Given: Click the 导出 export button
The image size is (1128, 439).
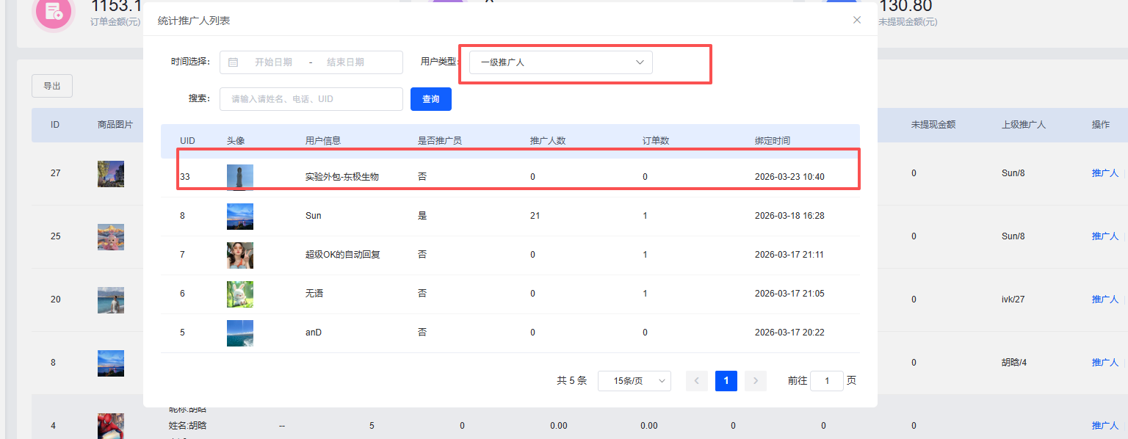Looking at the screenshot, I should coord(52,86).
